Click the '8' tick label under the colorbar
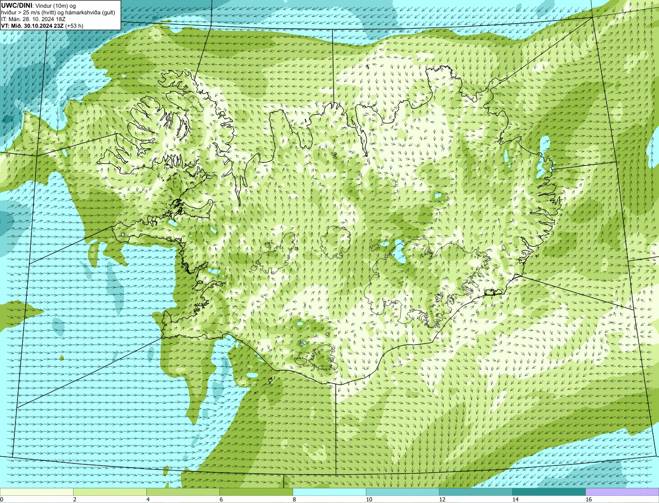 click(x=294, y=499)
